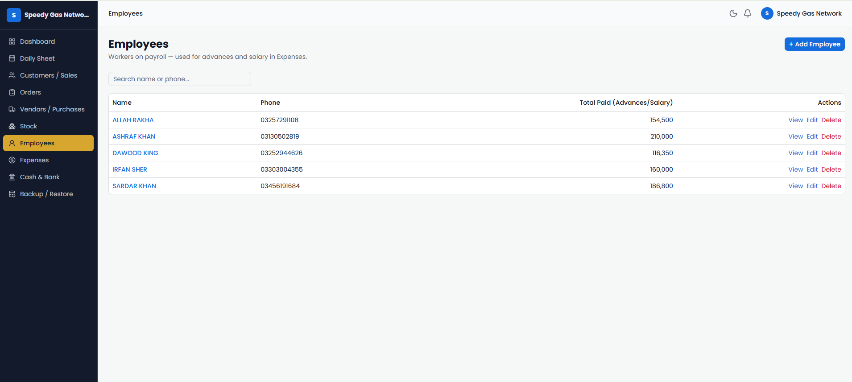Focus the Search name or phone field
This screenshot has width=852, height=382.
click(x=180, y=79)
